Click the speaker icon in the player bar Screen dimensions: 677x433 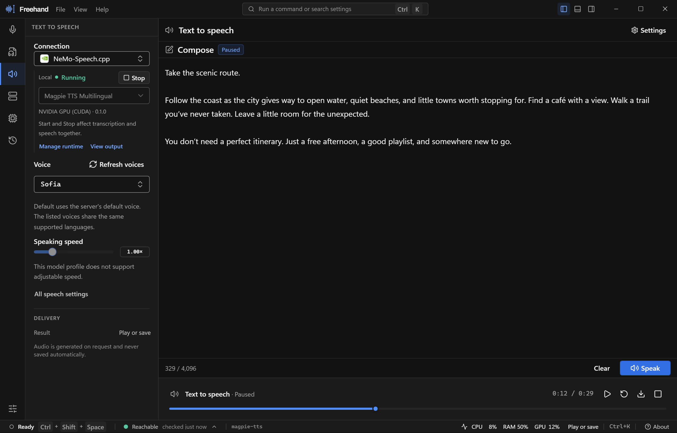pyautogui.click(x=175, y=394)
